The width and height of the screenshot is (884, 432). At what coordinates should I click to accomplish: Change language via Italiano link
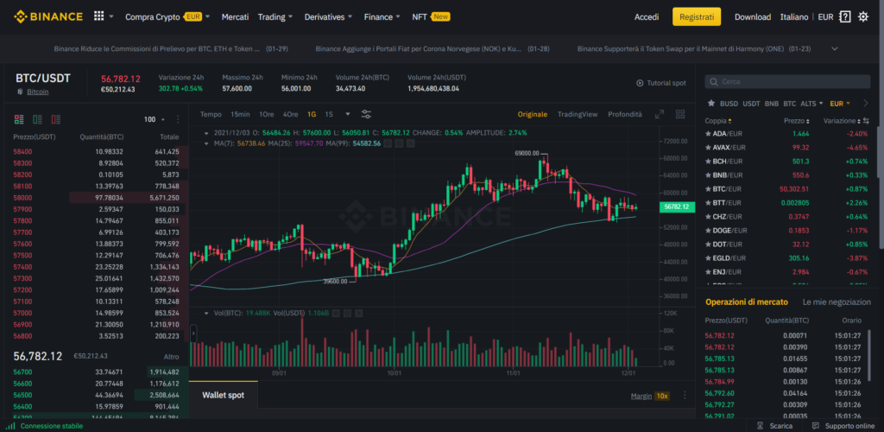[794, 17]
